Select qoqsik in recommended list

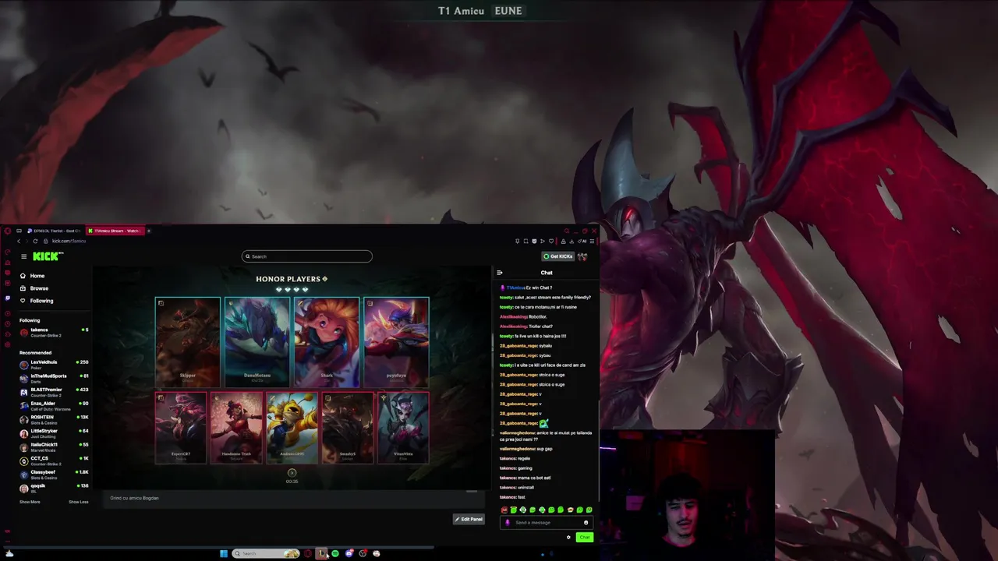coord(54,488)
